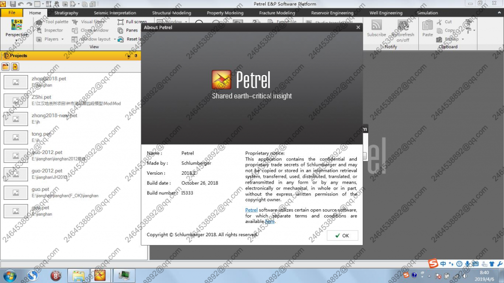Switch to Full screen mode
This screenshot has width=504, height=283.
132,22
